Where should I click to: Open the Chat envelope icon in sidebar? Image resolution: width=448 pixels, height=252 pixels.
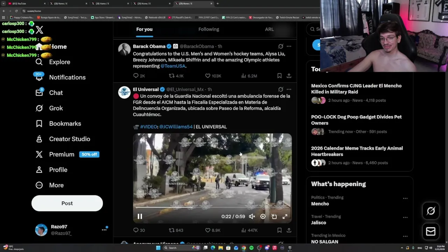(x=39, y=93)
